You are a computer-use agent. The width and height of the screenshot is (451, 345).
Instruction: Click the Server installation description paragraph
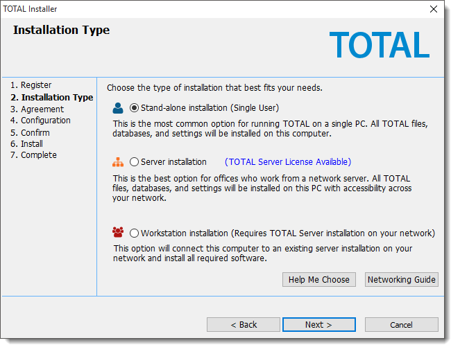262,188
